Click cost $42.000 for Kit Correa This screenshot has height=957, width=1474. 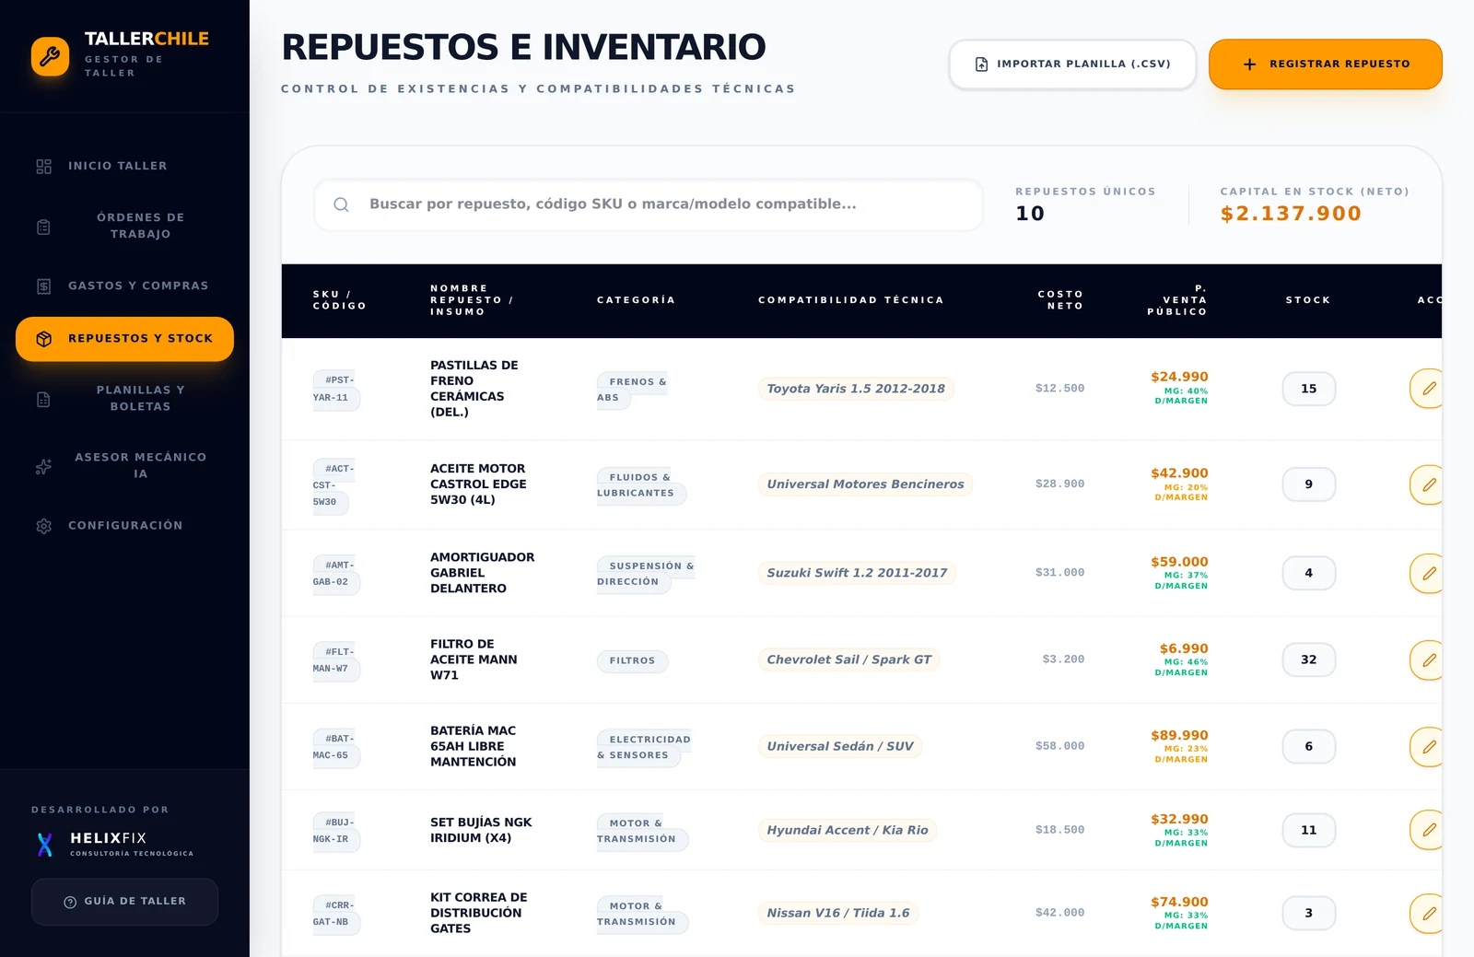tap(1059, 913)
